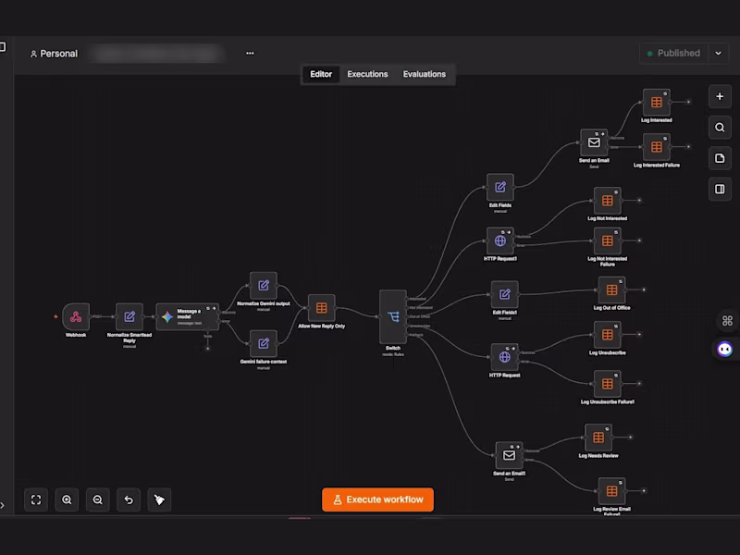This screenshot has height=555, width=740.
Task: Open node search with magnifier icon
Action: pyautogui.click(x=720, y=128)
